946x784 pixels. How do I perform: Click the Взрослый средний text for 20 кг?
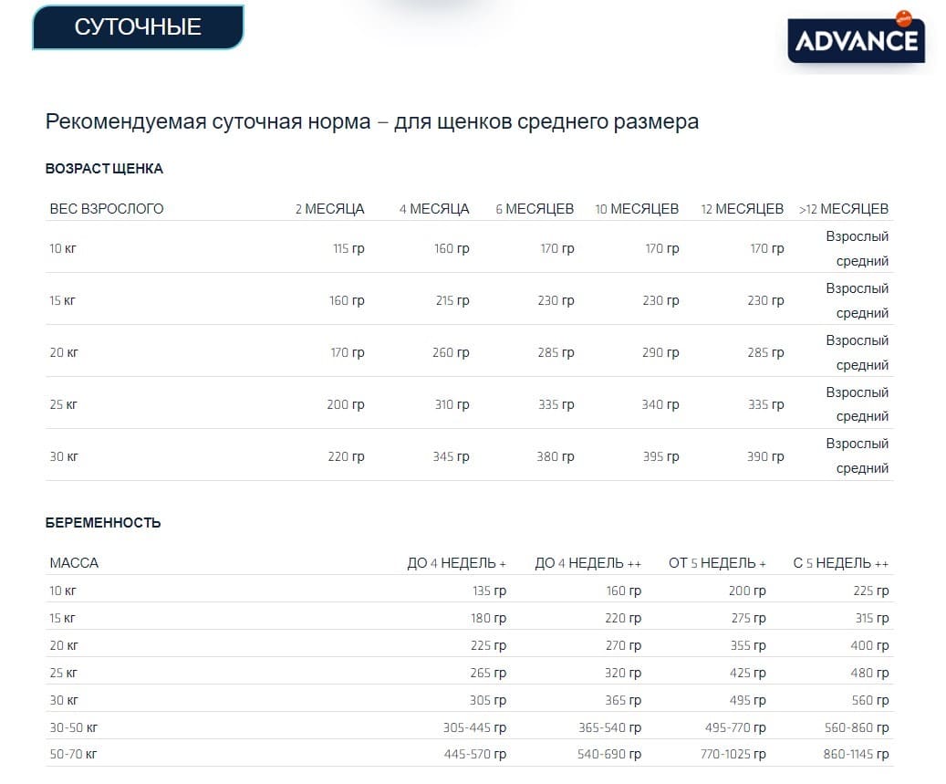[x=858, y=352]
